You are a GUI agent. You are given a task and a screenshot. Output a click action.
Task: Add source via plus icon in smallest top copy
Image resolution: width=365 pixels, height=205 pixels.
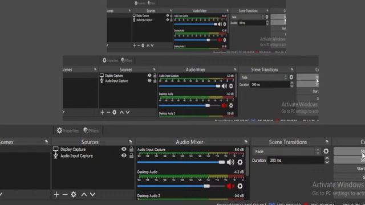point(135,46)
